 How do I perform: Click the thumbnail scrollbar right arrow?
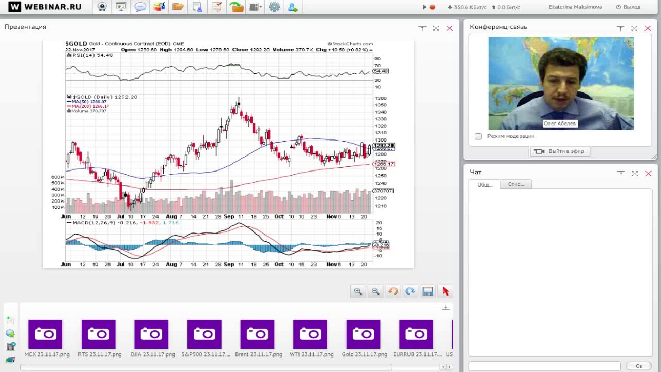[x=449, y=367]
